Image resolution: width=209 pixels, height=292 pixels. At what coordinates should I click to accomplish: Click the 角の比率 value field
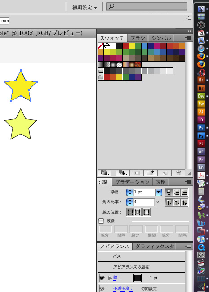[144, 202]
